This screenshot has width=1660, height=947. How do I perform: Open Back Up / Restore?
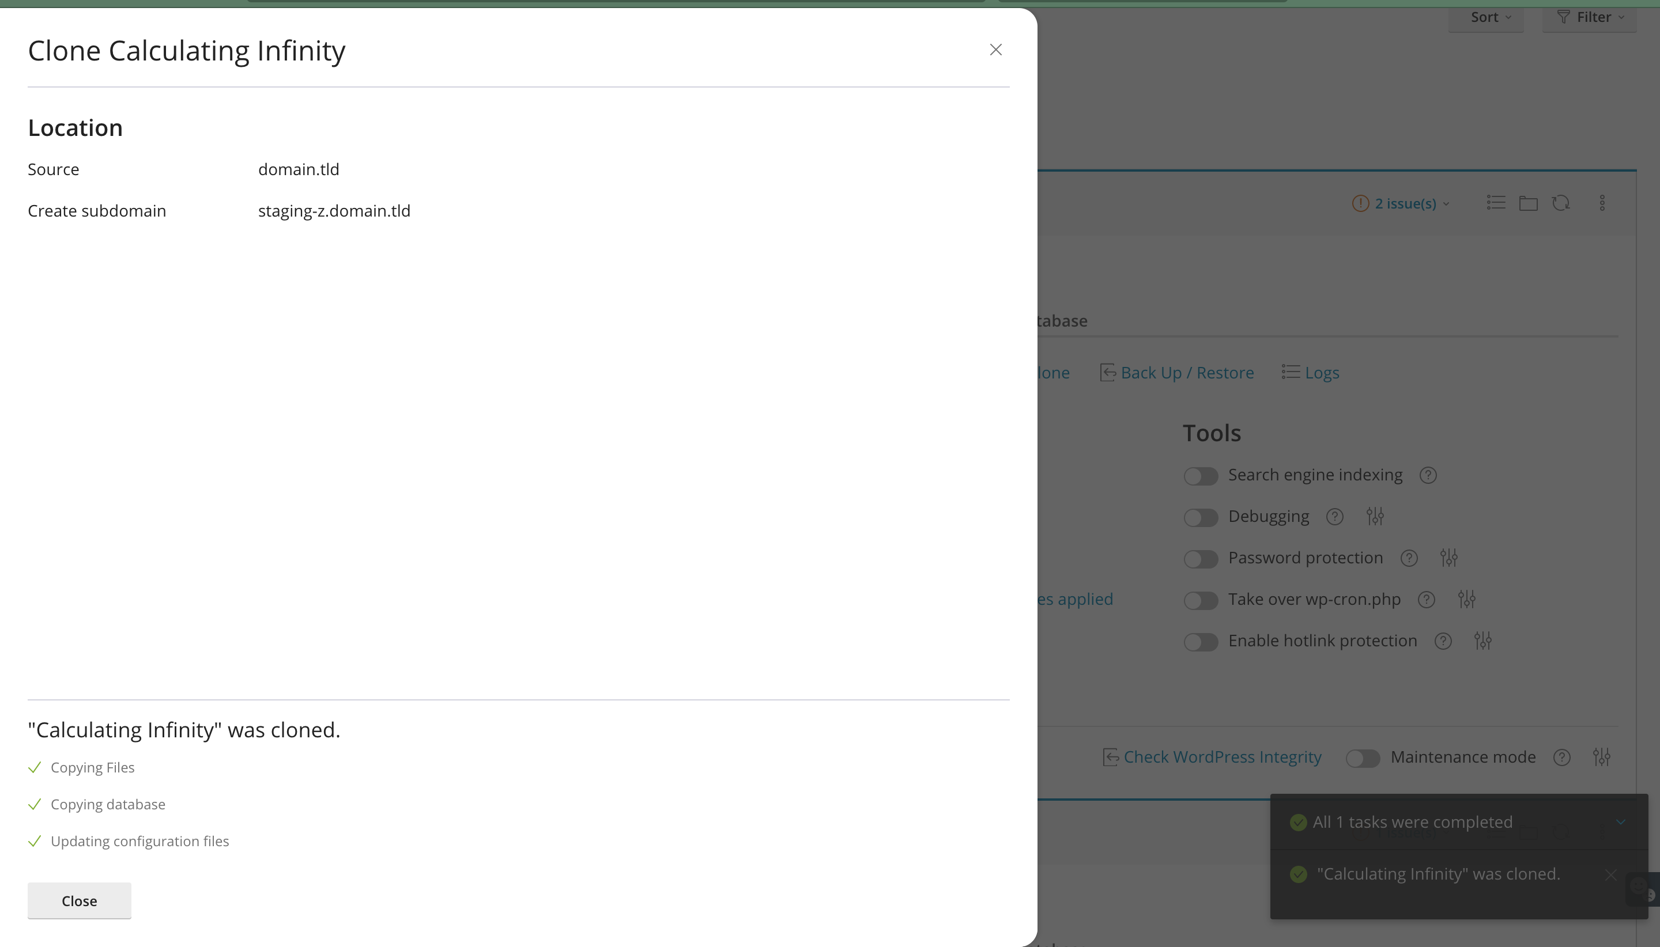(x=1187, y=373)
